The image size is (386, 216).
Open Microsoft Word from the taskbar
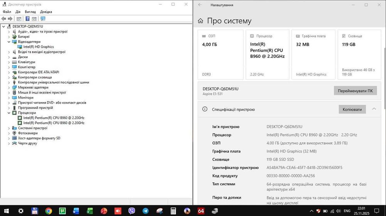(76, 211)
